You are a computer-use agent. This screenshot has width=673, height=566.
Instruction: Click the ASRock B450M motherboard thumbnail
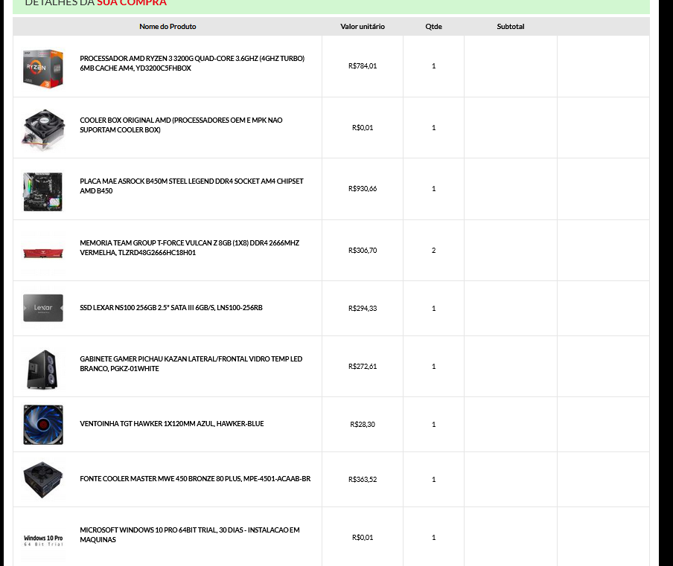[43, 192]
